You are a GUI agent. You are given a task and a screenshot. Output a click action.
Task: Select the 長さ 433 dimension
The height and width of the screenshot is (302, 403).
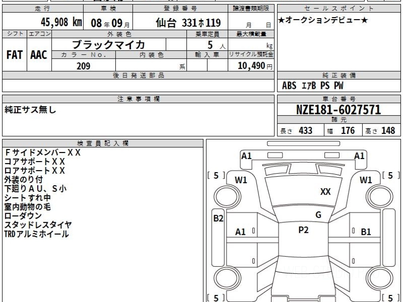(297, 131)
